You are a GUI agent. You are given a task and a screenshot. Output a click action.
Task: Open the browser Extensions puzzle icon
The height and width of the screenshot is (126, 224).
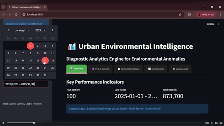pyautogui.click(x=189, y=14)
